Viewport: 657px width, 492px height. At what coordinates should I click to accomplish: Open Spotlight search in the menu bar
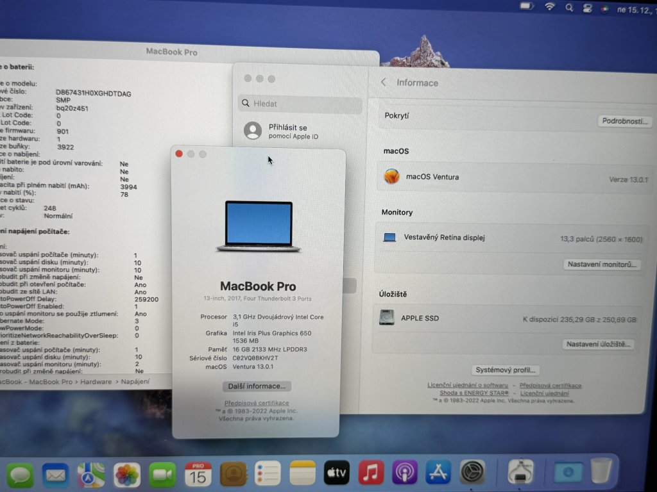(569, 8)
